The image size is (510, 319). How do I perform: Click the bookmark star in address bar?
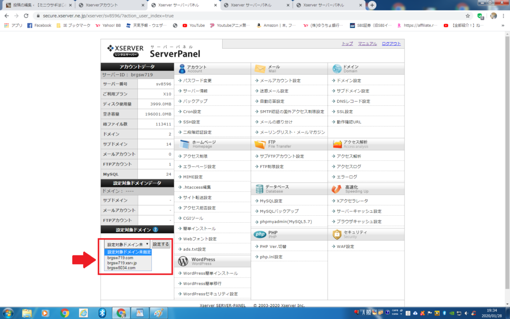pos(468,16)
